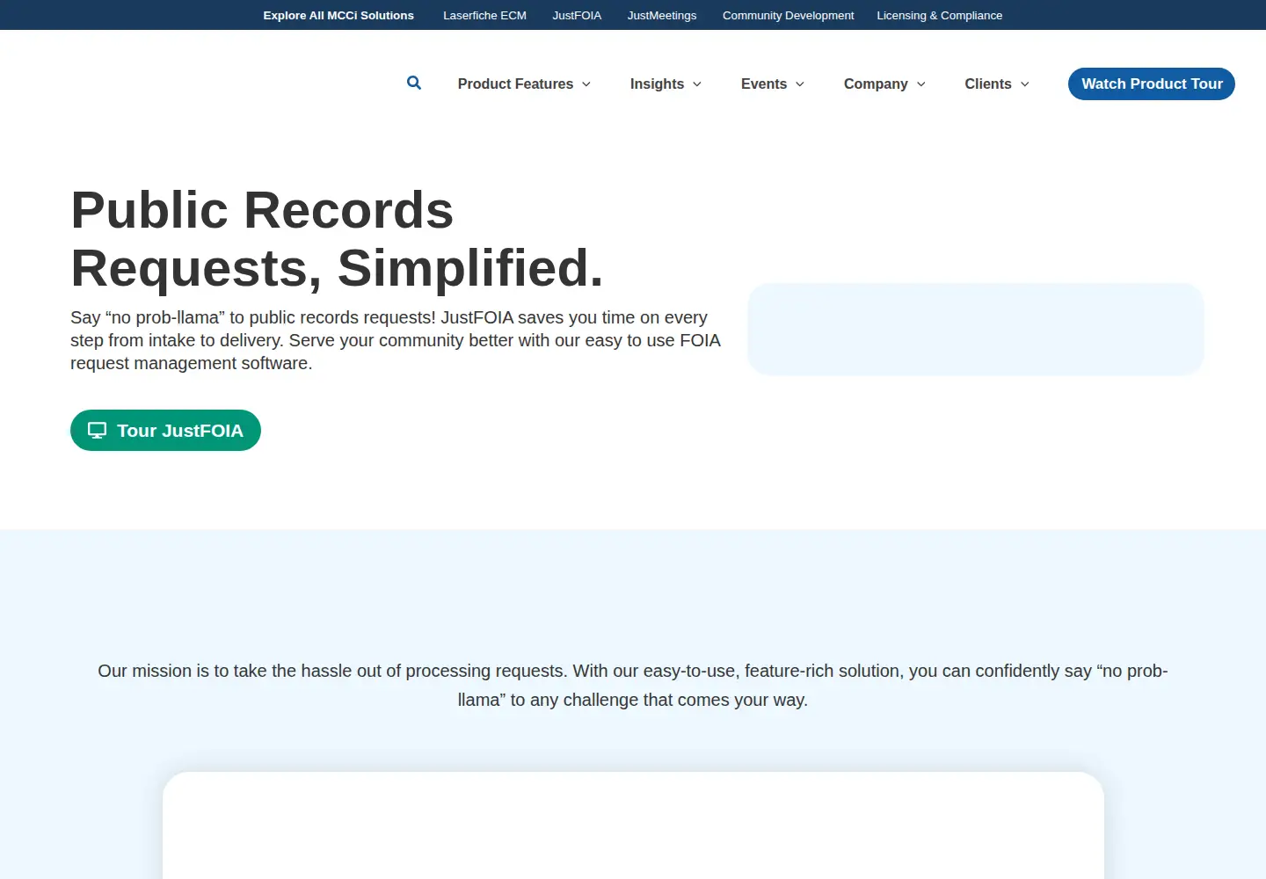Visit the JustMeetings link
This screenshot has width=1266, height=879.
662,15
